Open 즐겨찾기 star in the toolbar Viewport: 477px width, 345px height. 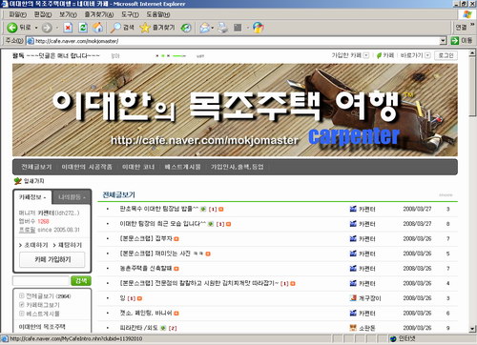pyautogui.click(x=157, y=28)
